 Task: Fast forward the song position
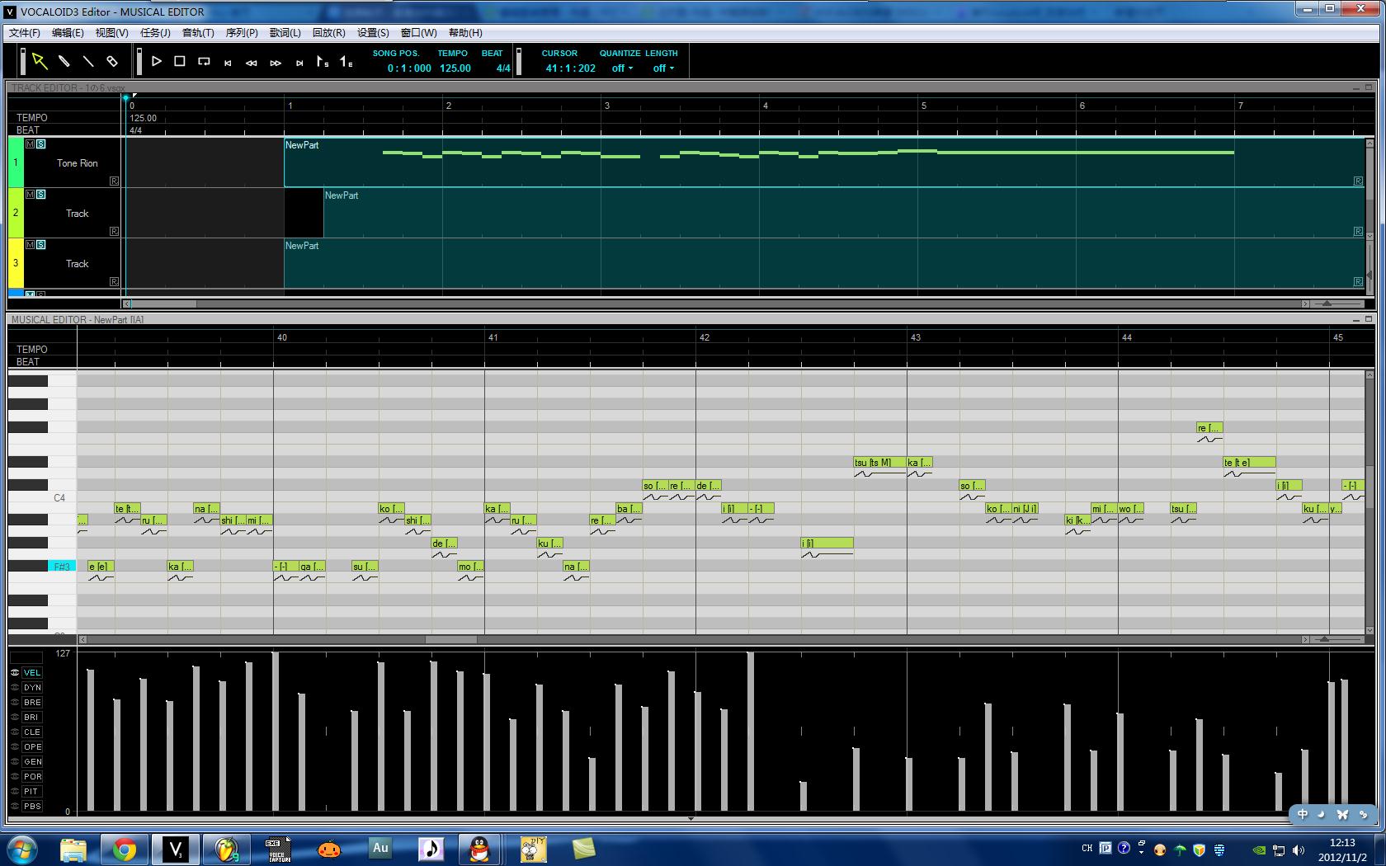point(276,63)
